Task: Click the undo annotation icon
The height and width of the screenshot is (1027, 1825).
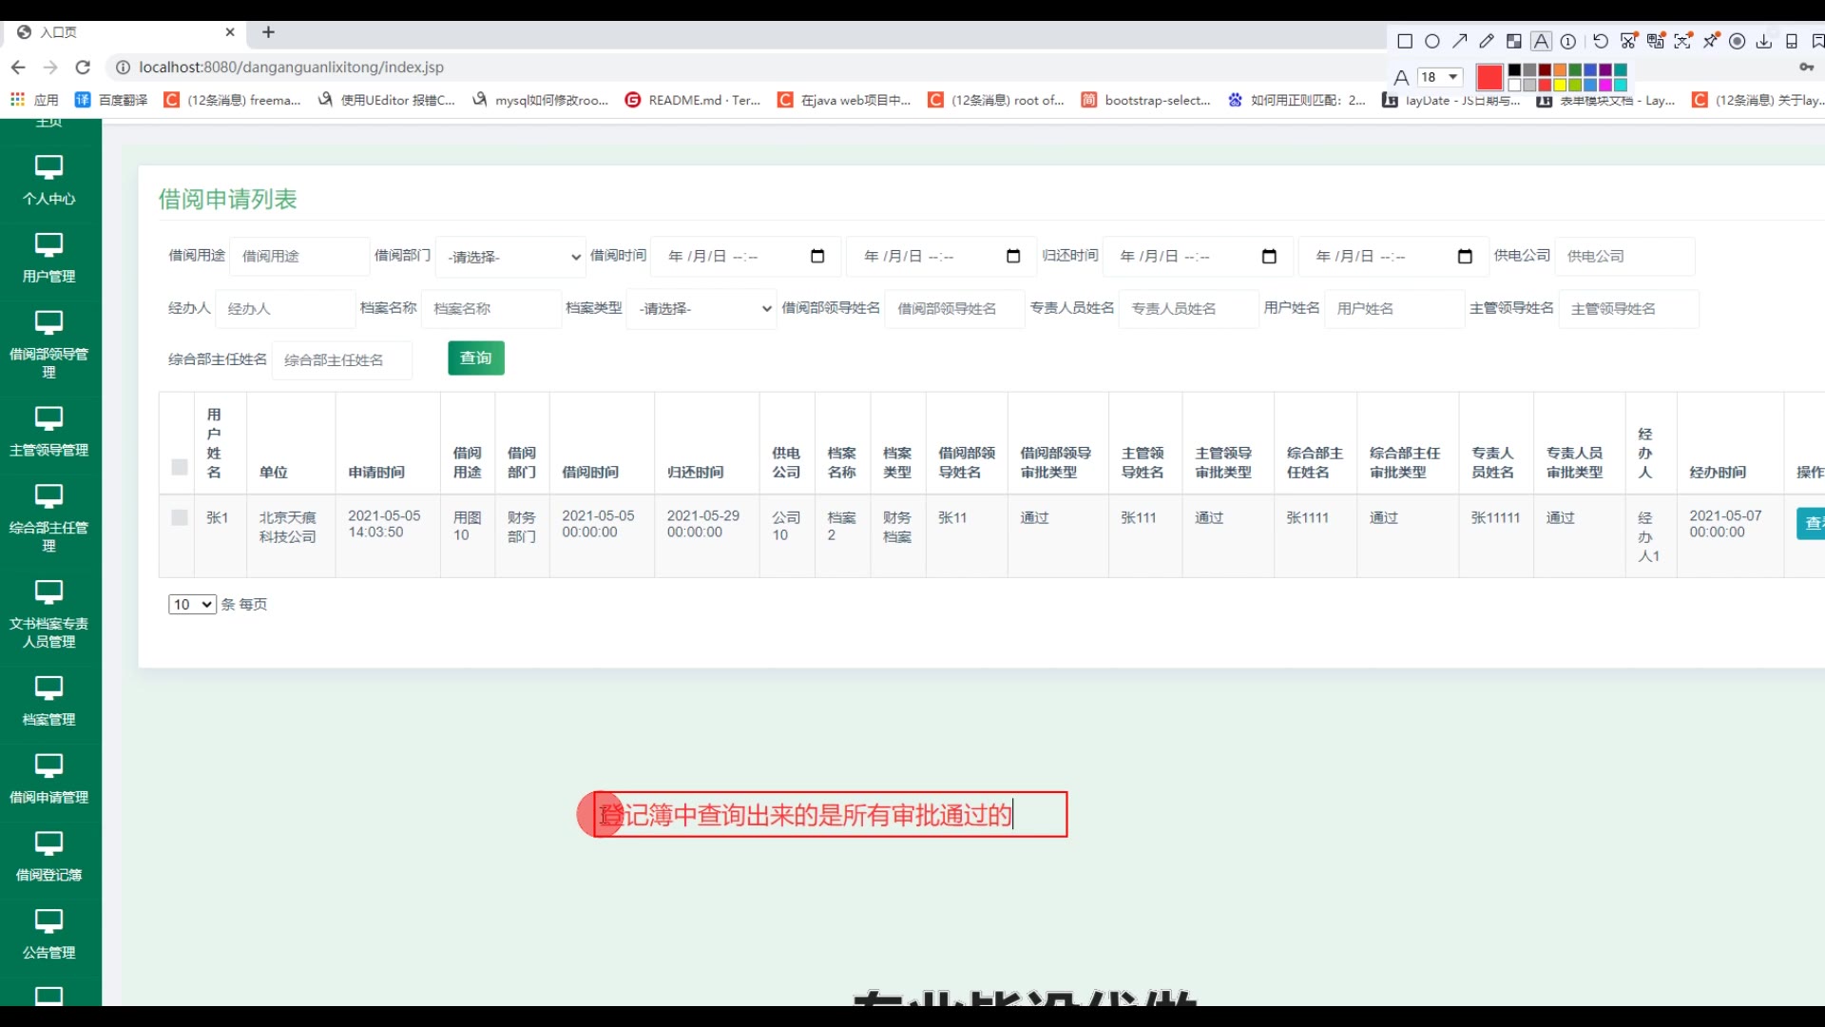Action: point(1601,41)
